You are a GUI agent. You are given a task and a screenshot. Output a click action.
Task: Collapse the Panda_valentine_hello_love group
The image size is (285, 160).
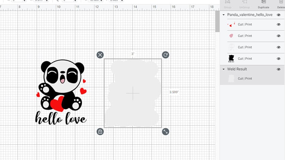[x=224, y=15]
